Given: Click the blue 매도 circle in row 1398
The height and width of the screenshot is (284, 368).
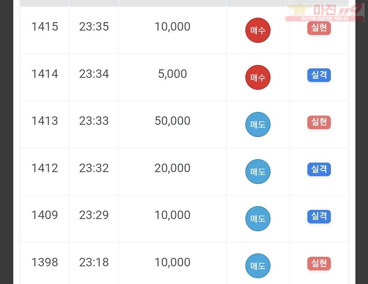Looking at the screenshot, I should tap(258, 266).
